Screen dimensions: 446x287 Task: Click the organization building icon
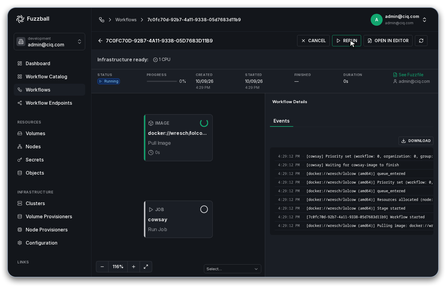(21, 42)
